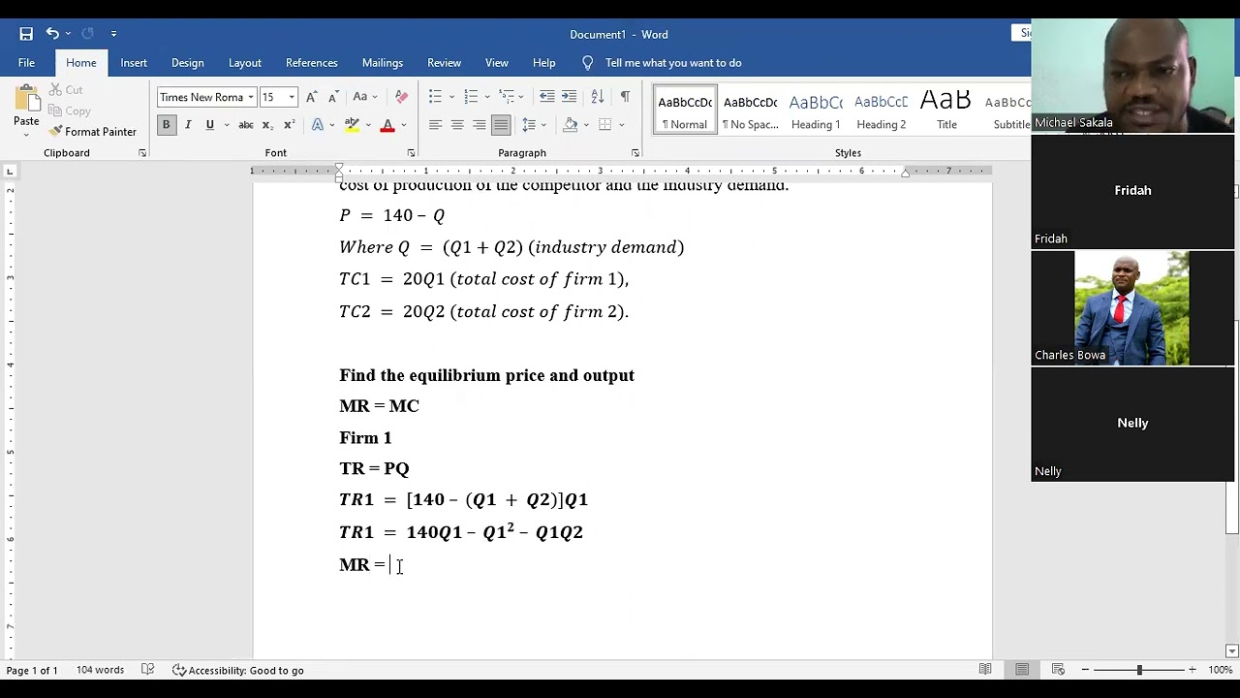The image size is (1240, 698).
Task: Increase font size with Grow Font
Action: (x=311, y=97)
